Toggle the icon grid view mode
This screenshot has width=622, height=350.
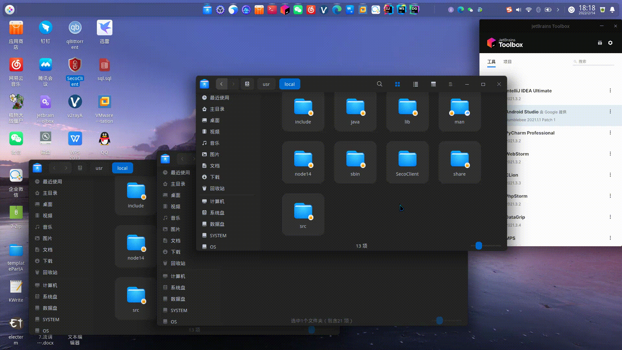coord(397,84)
